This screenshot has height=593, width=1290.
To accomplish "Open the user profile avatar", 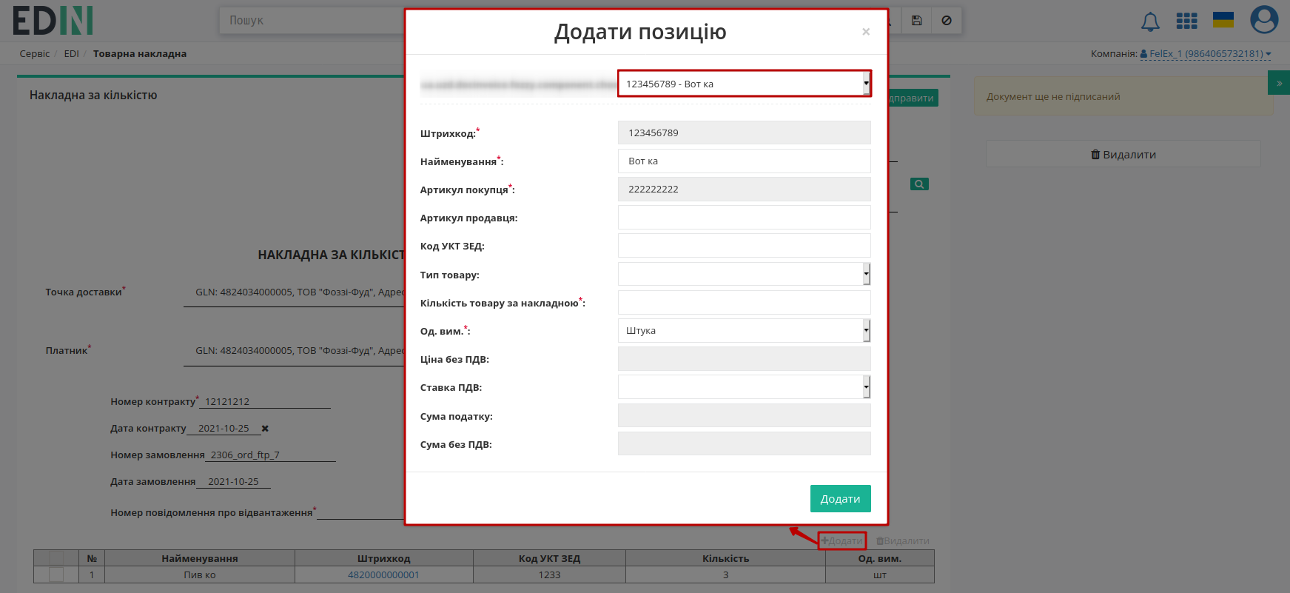I will 1264,20.
